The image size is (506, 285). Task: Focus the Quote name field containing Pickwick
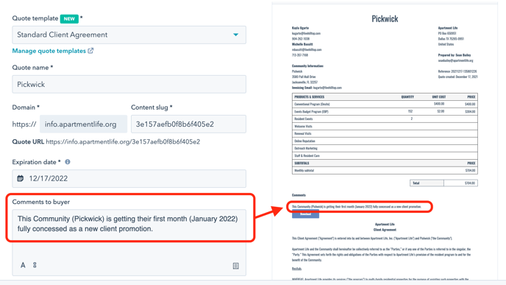point(129,85)
